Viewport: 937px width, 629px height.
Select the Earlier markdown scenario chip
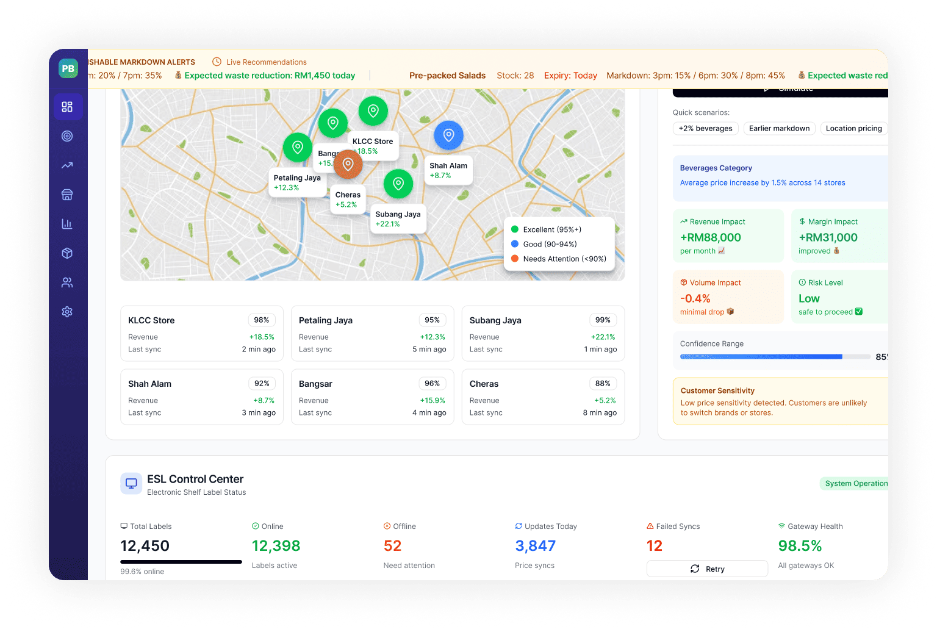(779, 128)
